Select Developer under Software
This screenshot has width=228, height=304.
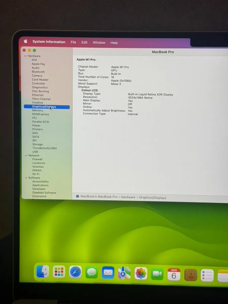tap(39, 189)
